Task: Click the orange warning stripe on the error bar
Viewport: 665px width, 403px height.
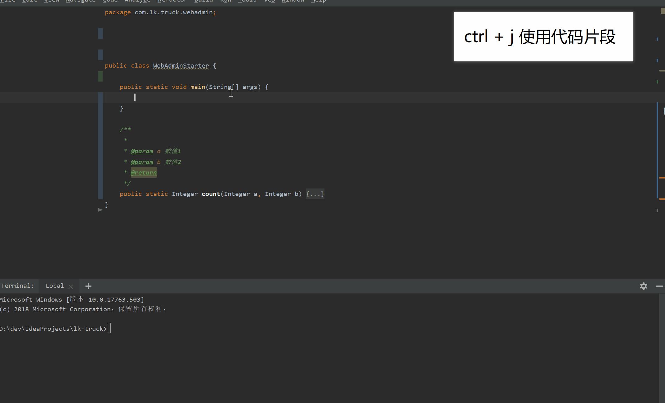Action: coord(662,178)
